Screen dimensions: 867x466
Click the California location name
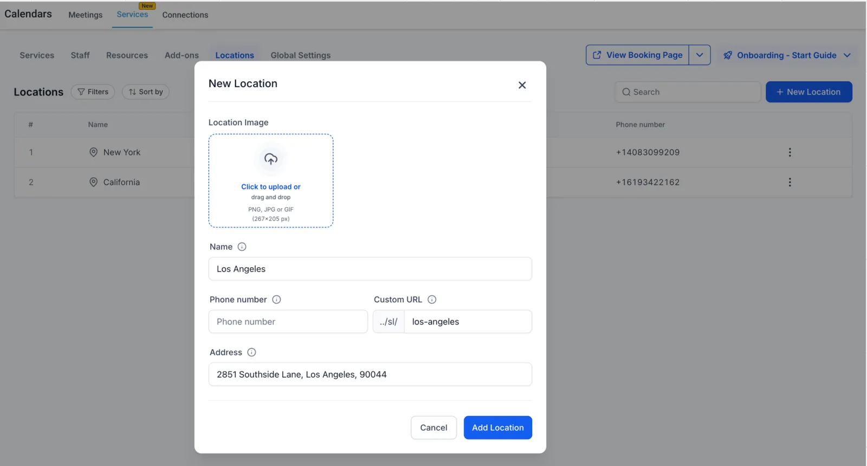click(x=121, y=182)
